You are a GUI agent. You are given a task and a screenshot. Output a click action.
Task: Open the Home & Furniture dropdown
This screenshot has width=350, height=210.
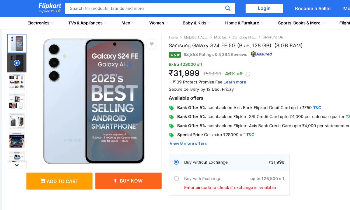click(244, 23)
